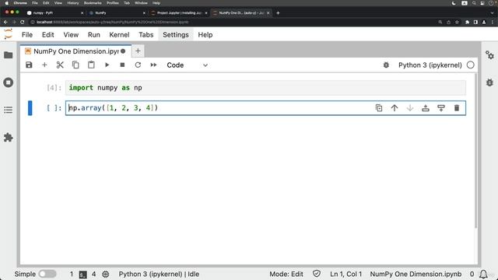Go back in Chrome
Screen dimensions: 498x280
[5, 23]
